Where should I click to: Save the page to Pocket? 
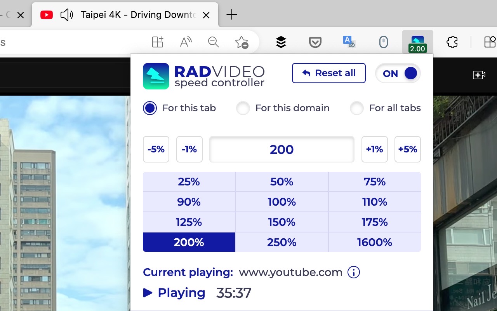[315, 42]
